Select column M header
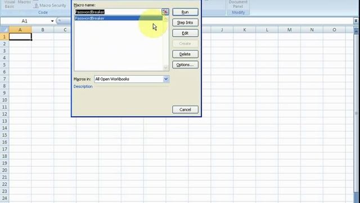The image size is (360, 203). pyautogui.click(x=289, y=30)
